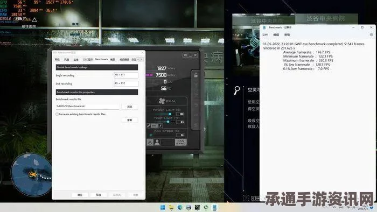The height and width of the screenshot is (212, 377).
Task: Click the FAN SYNC button
Action: pos(180,143)
